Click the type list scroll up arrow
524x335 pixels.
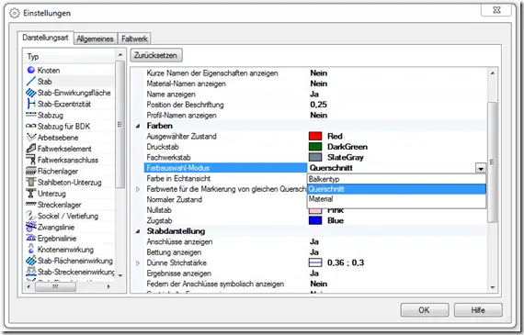coord(120,55)
